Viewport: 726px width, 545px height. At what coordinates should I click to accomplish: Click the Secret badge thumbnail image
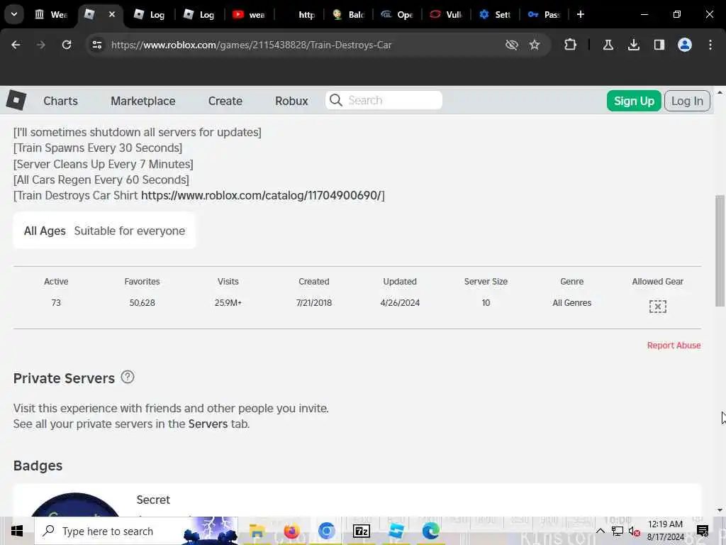(75, 505)
